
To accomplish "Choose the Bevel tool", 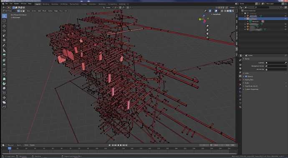I will coord(4,65).
